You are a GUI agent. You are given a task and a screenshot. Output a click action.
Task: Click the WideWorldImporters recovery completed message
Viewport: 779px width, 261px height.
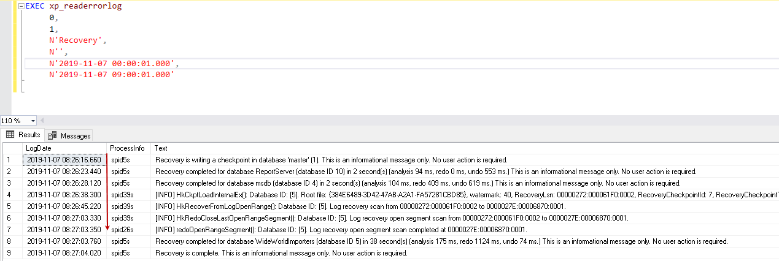pos(441,241)
